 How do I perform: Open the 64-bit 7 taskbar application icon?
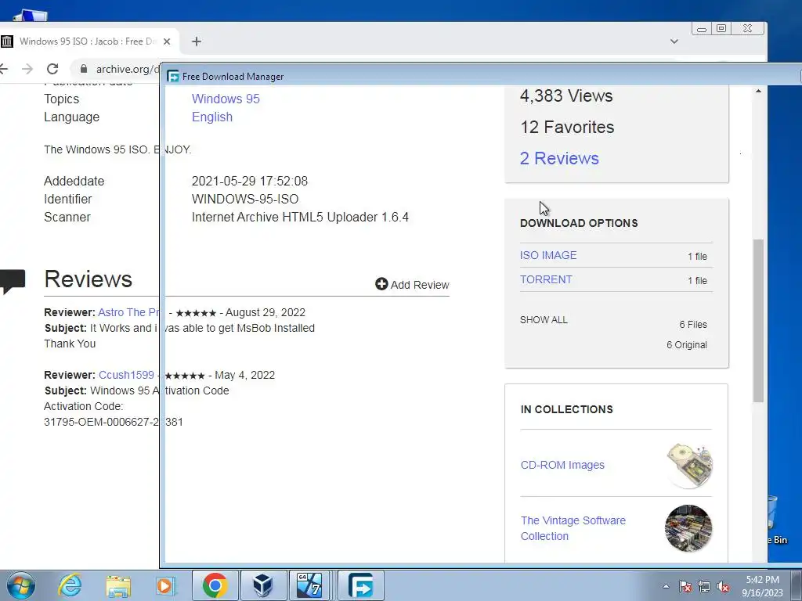point(309,585)
